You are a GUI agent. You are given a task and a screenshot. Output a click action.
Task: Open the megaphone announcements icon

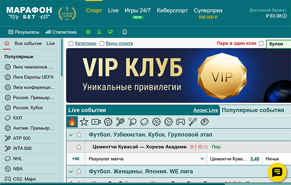111,32
